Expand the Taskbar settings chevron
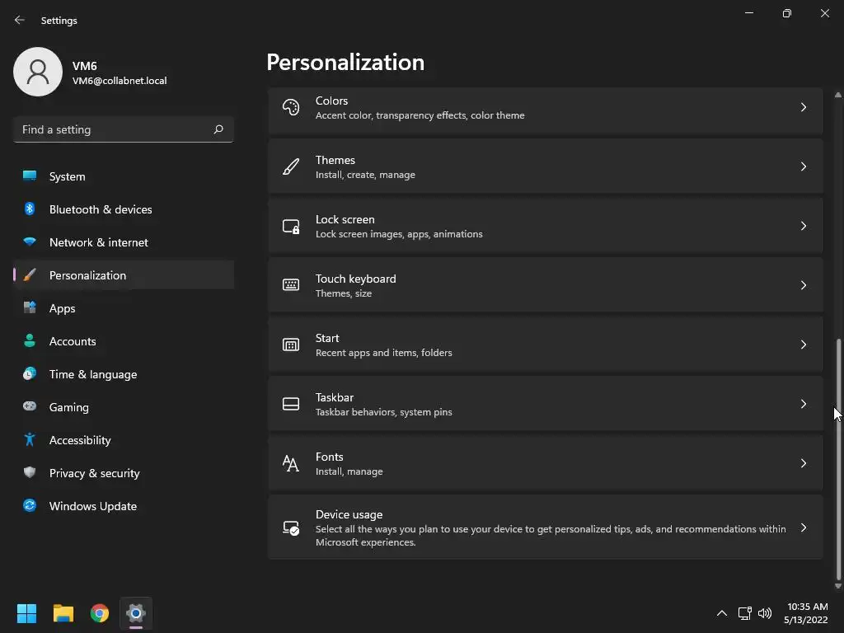 point(804,404)
